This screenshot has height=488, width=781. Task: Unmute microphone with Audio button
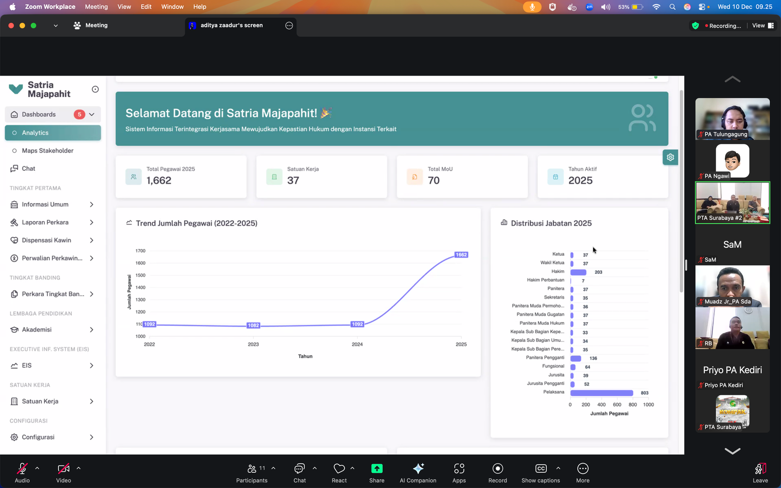point(22,469)
